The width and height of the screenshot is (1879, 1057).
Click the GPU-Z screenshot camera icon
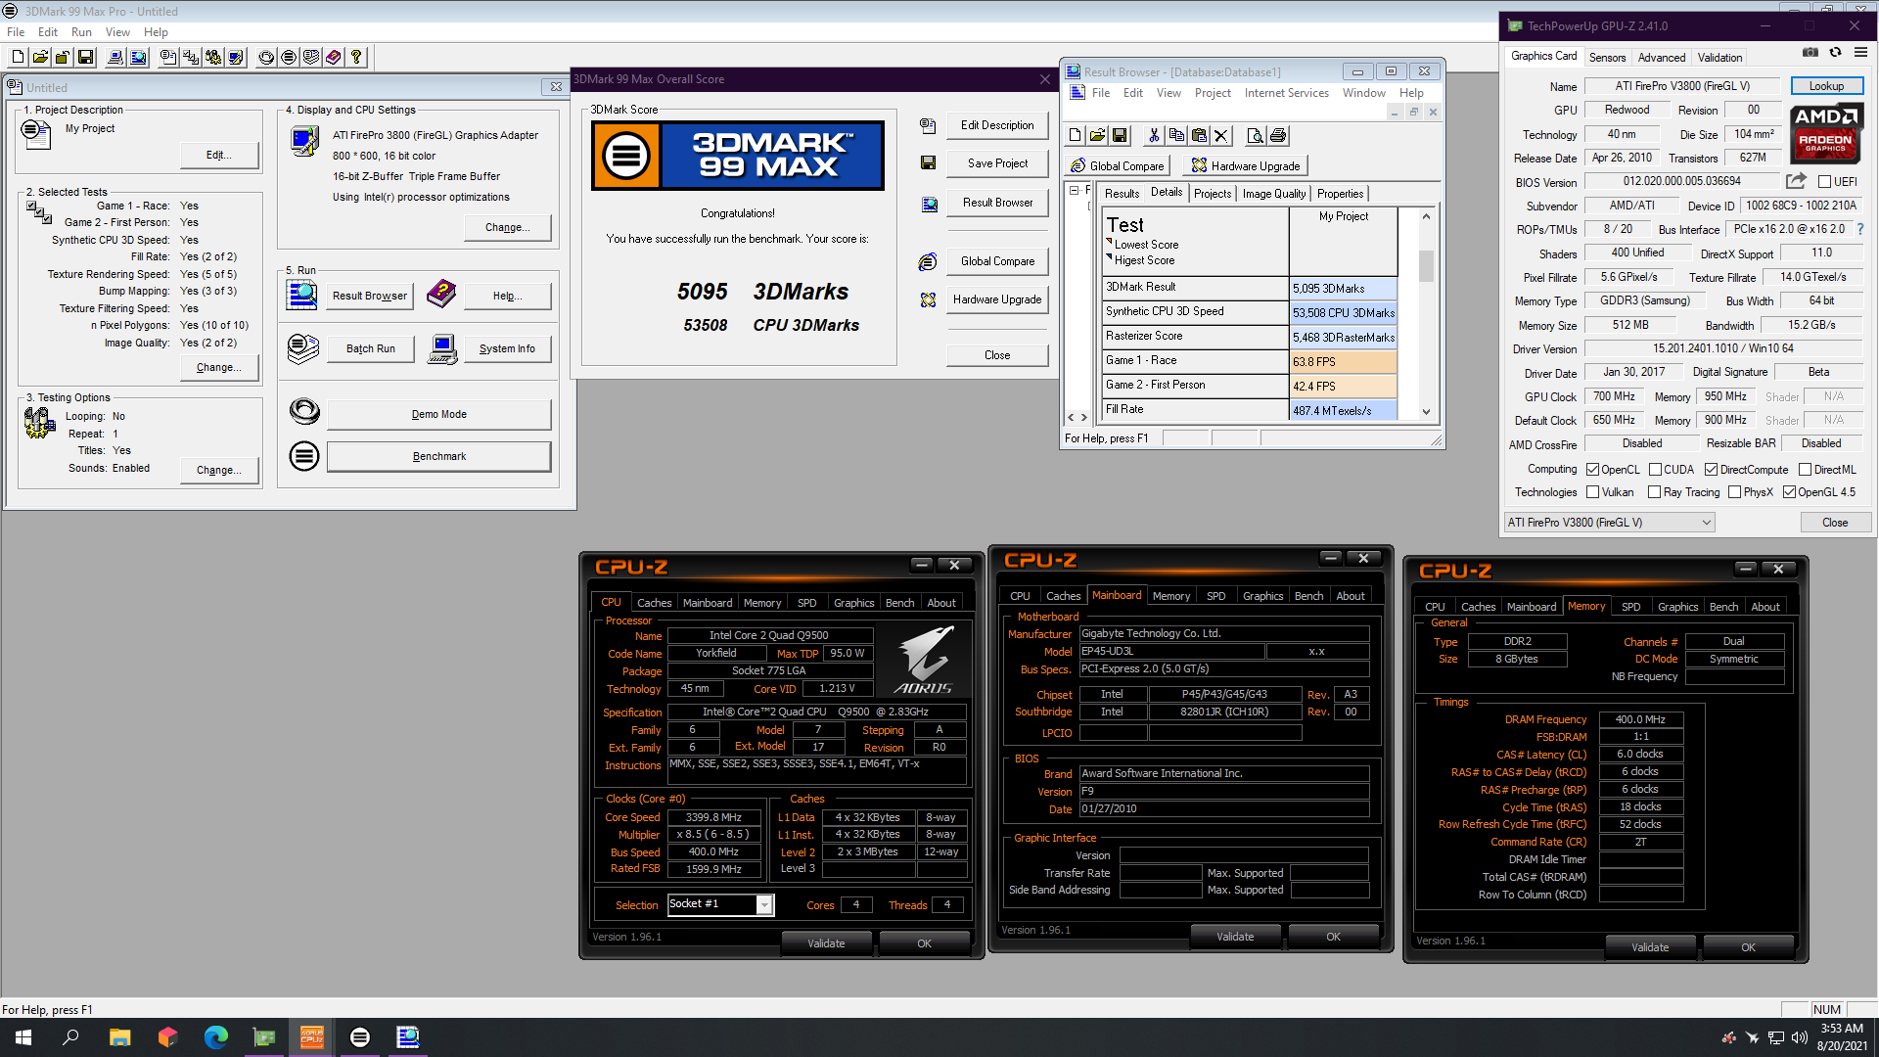(x=1810, y=53)
